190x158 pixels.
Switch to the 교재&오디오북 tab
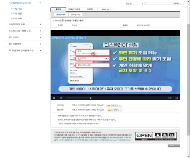pyautogui.click(x=74, y=9)
